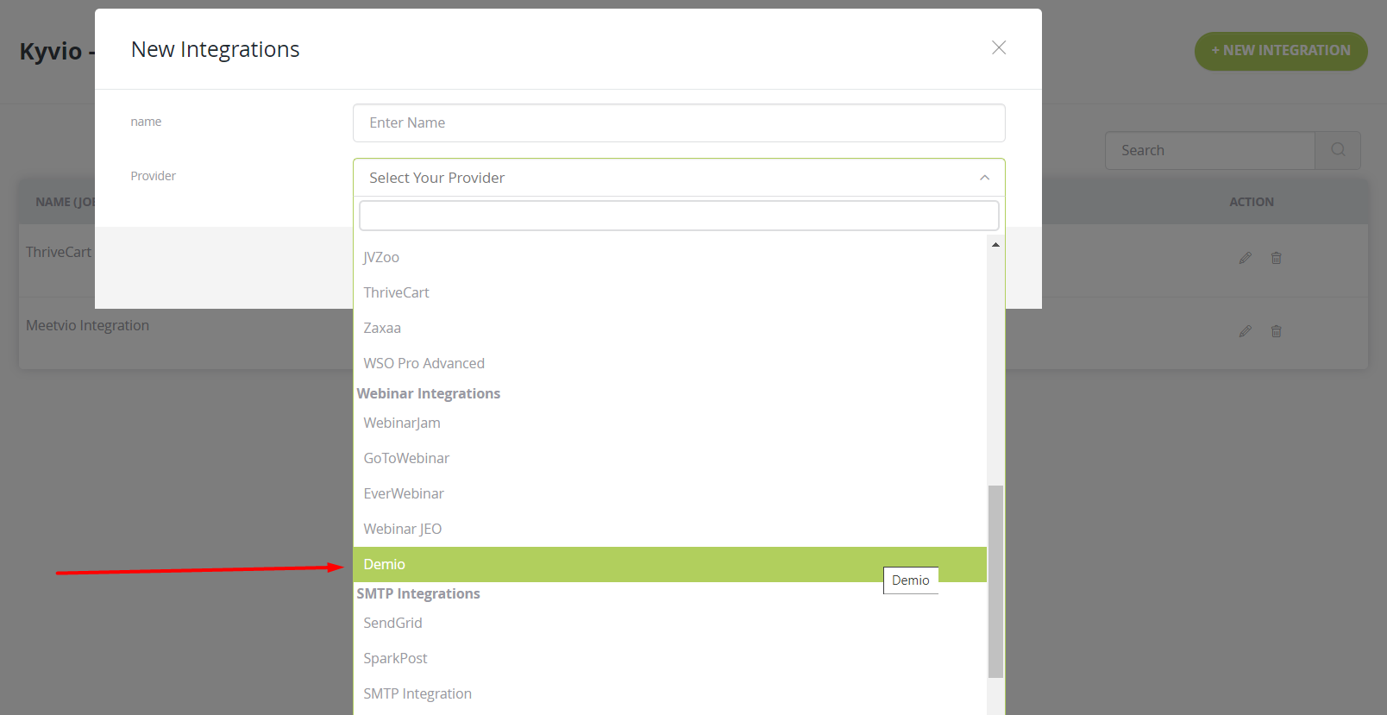Pick EverWebinar from the list
Image resolution: width=1387 pixels, height=715 pixels.
coord(669,493)
